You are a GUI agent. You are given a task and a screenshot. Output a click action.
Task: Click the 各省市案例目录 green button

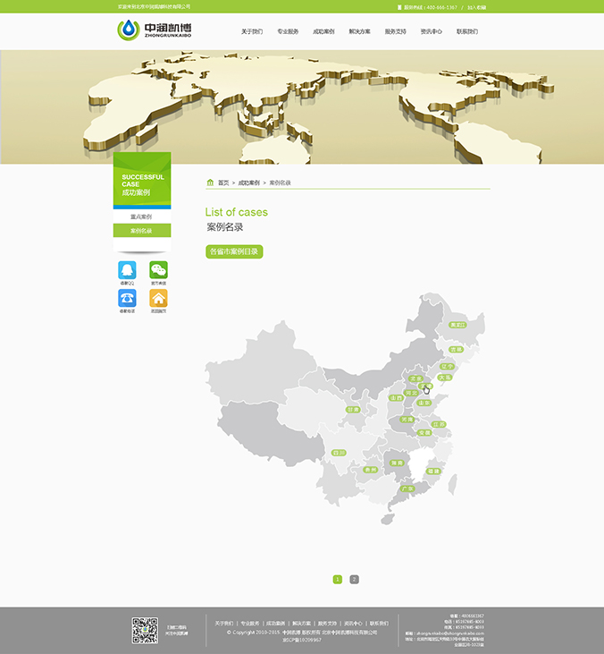(x=234, y=252)
